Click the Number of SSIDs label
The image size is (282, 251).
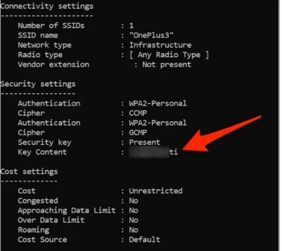point(52,26)
